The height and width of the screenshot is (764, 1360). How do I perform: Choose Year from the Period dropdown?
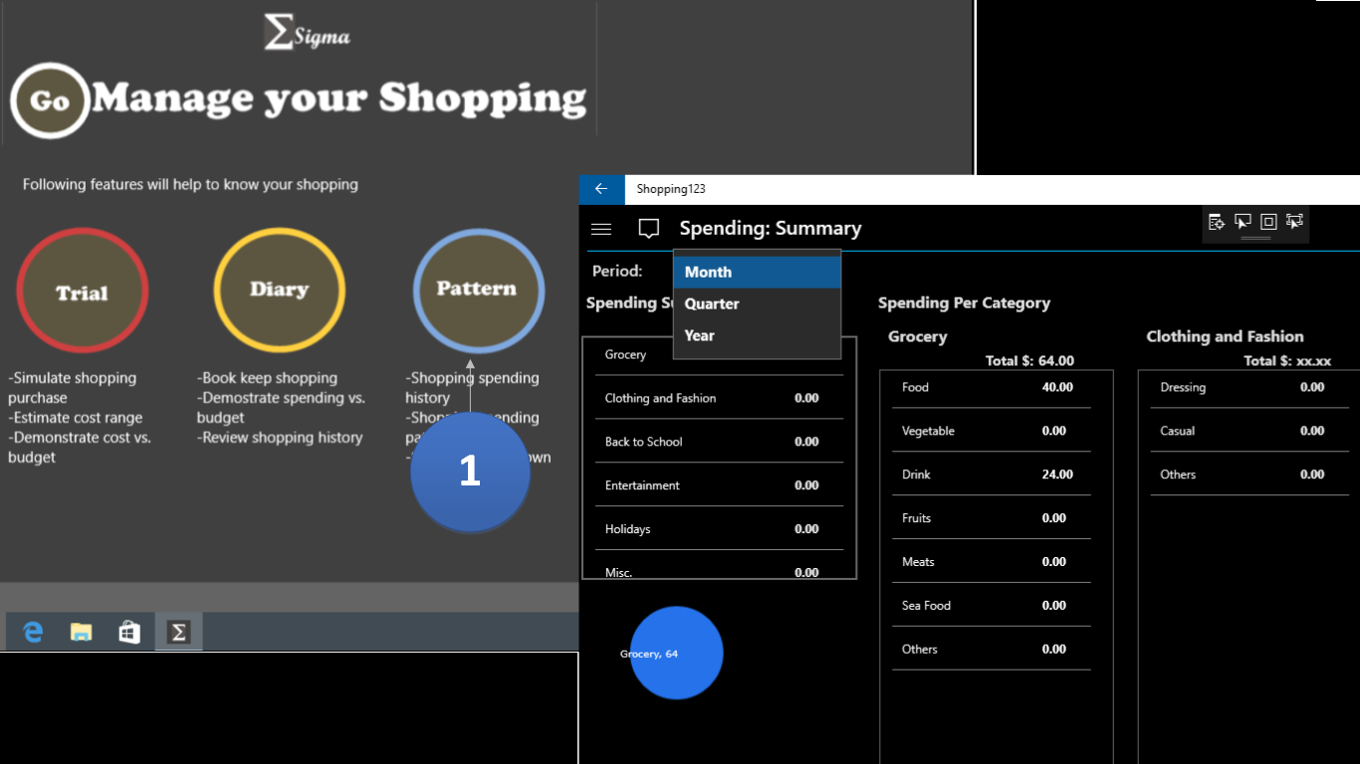758,336
